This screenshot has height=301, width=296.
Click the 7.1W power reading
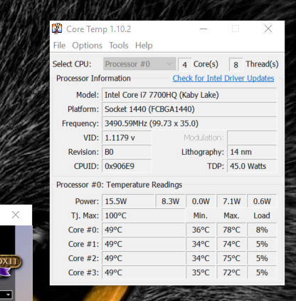pos(231,201)
